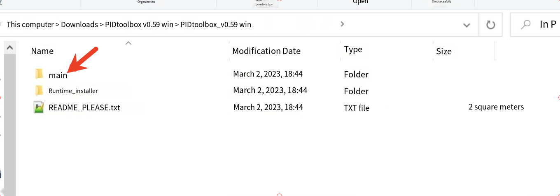Refresh the current folder view
Image resolution: width=560 pixels, height=196 pixels.
tap(490, 25)
